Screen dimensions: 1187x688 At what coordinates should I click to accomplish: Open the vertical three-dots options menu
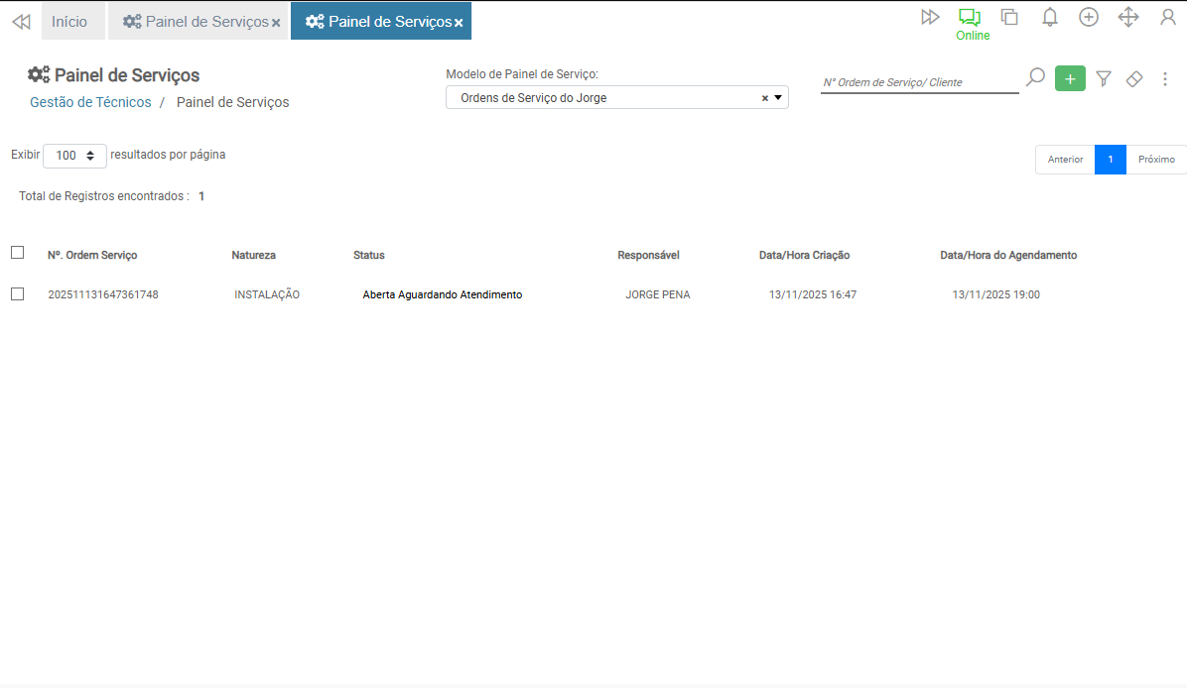[1165, 79]
